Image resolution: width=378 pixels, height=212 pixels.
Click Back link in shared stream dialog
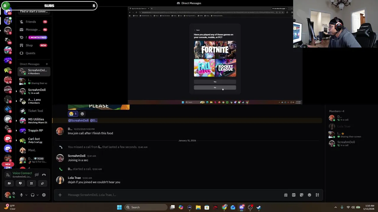point(197,30)
